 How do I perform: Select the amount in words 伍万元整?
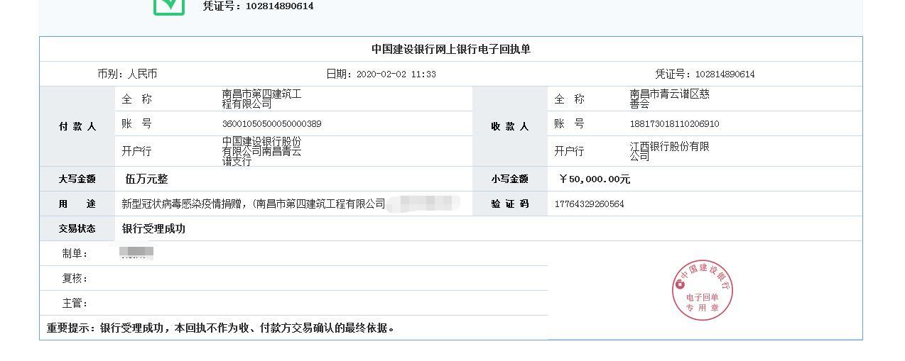tap(146, 179)
